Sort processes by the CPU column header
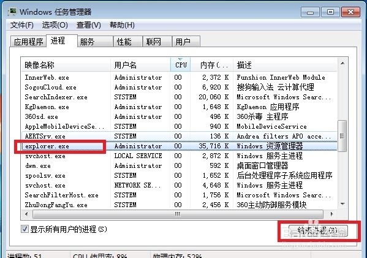The height and width of the screenshot is (258, 367). (181, 64)
